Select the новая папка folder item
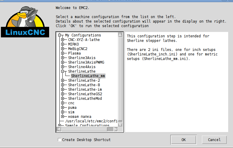233x148 pixels. point(80,117)
